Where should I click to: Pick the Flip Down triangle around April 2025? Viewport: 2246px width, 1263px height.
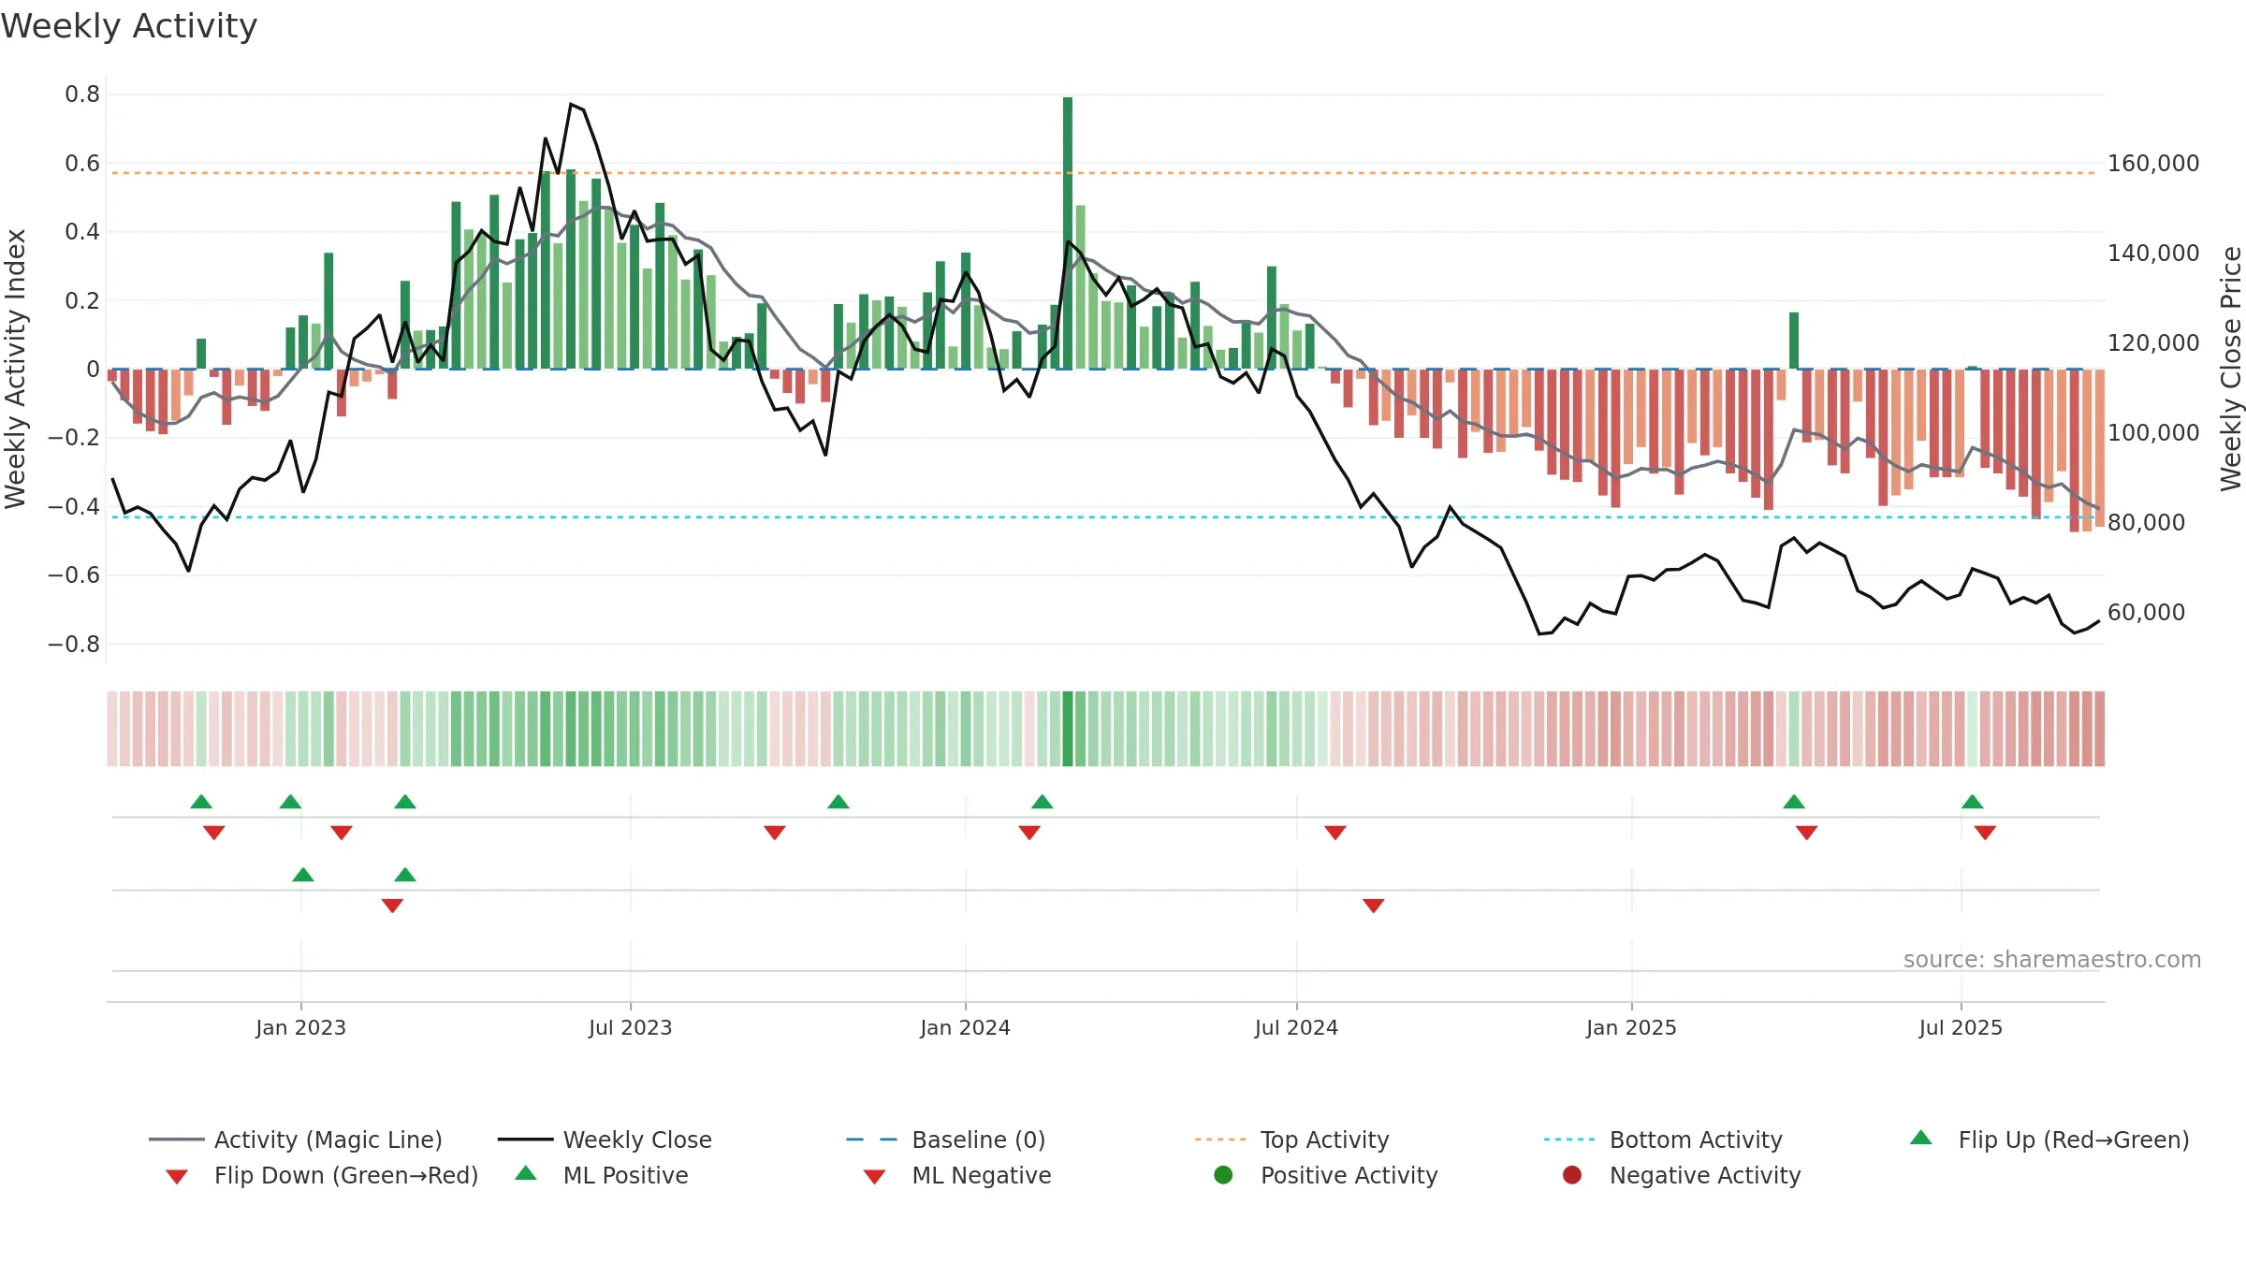pyautogui.click(x=1807, y=833)
